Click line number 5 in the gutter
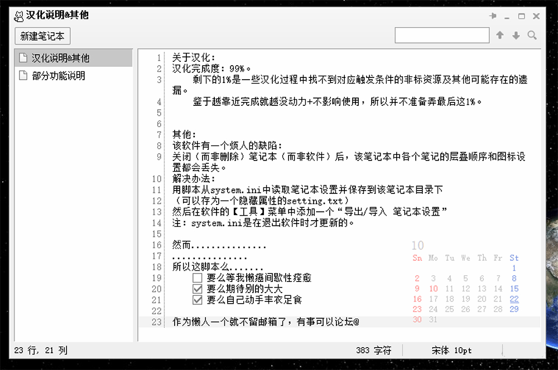This screenshot has height=370, width=558. [159, 113]
